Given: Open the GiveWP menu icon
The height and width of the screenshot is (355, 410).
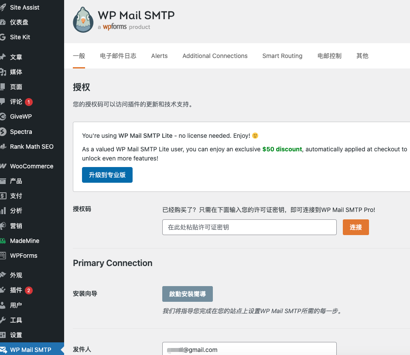Looking at the screenshot, I should (x=3, y=116).
